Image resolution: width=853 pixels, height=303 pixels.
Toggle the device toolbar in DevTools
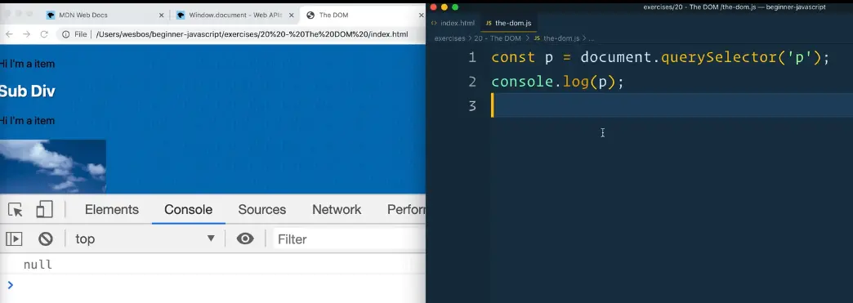click(44, 210)
